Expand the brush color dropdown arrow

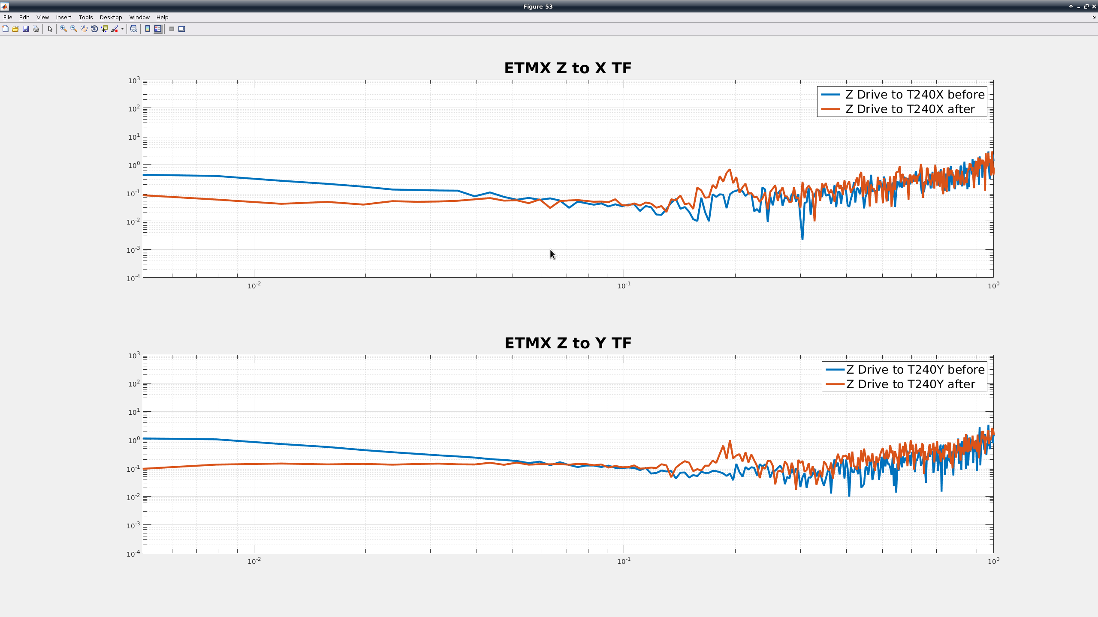tap(122, 29)
